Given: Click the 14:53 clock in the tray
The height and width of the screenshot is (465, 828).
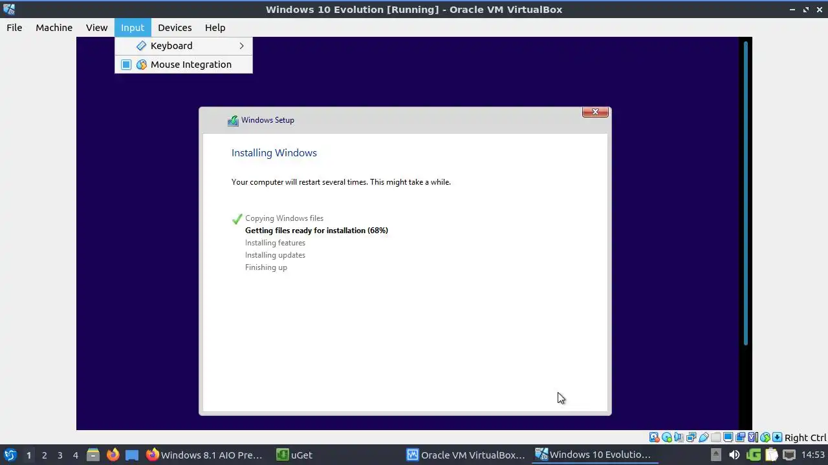Looking at the screenshot, I should [x=813, y=455].
